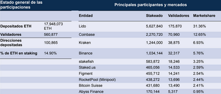Viewport: 221px width, 94px height.
Task: Select the Direcciones depositadas label
Action: 11,42
